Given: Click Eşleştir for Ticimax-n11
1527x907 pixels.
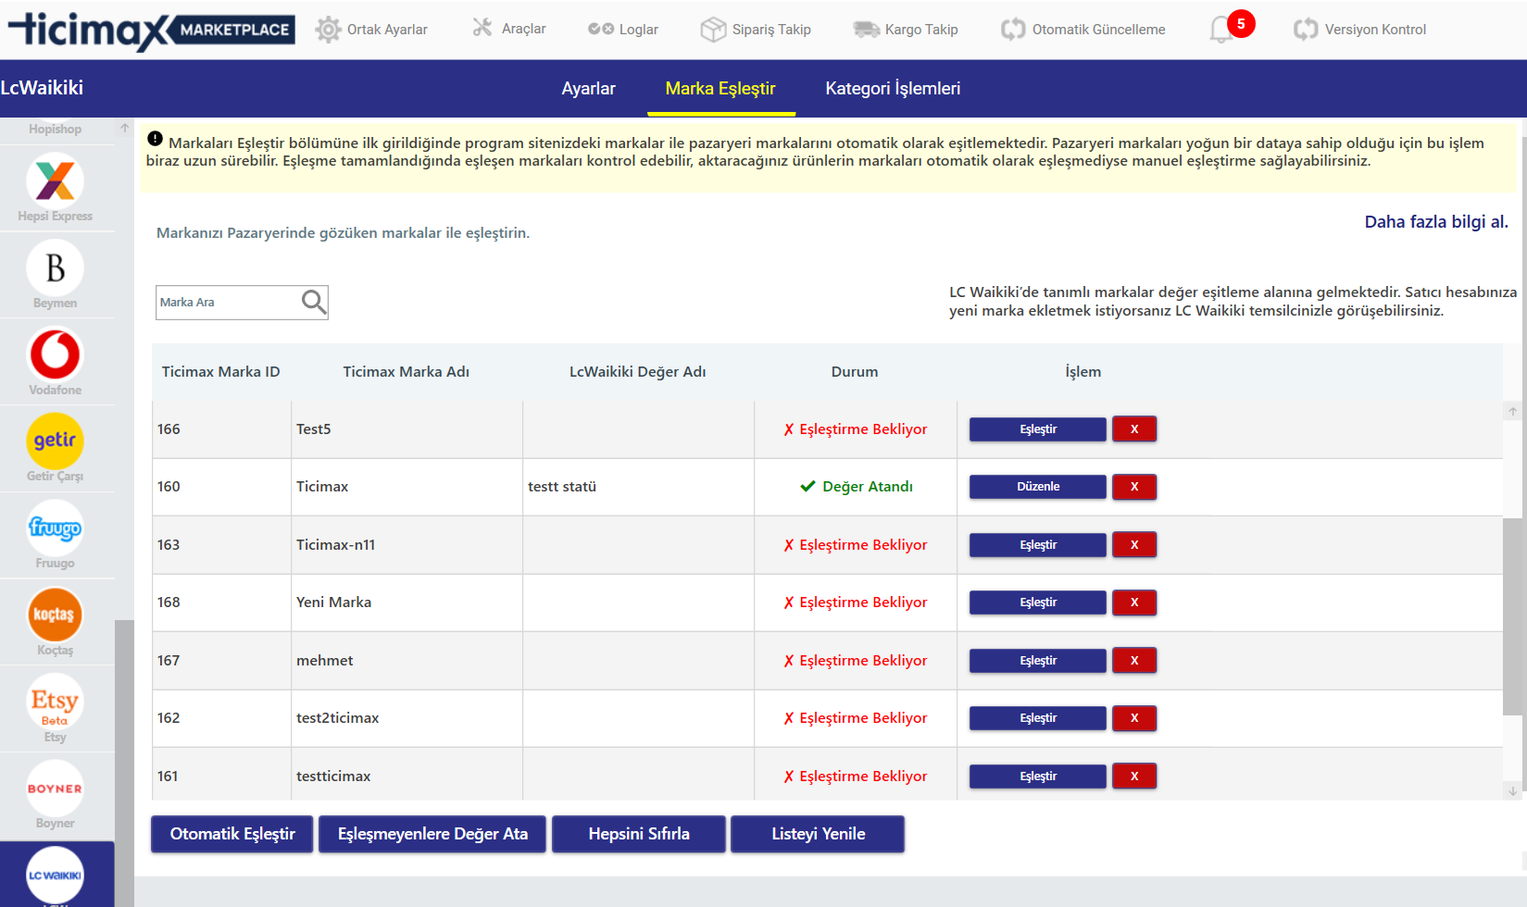Looking at the screenshot, I should coord(1038,545).
